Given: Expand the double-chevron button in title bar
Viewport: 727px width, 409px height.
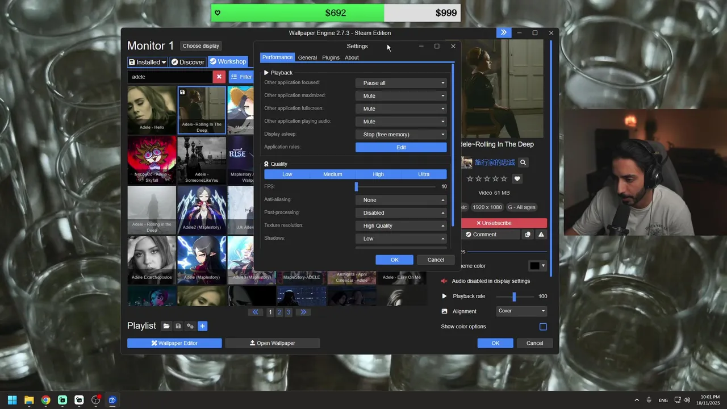Looking at the screenshot, I should (503, 33).
